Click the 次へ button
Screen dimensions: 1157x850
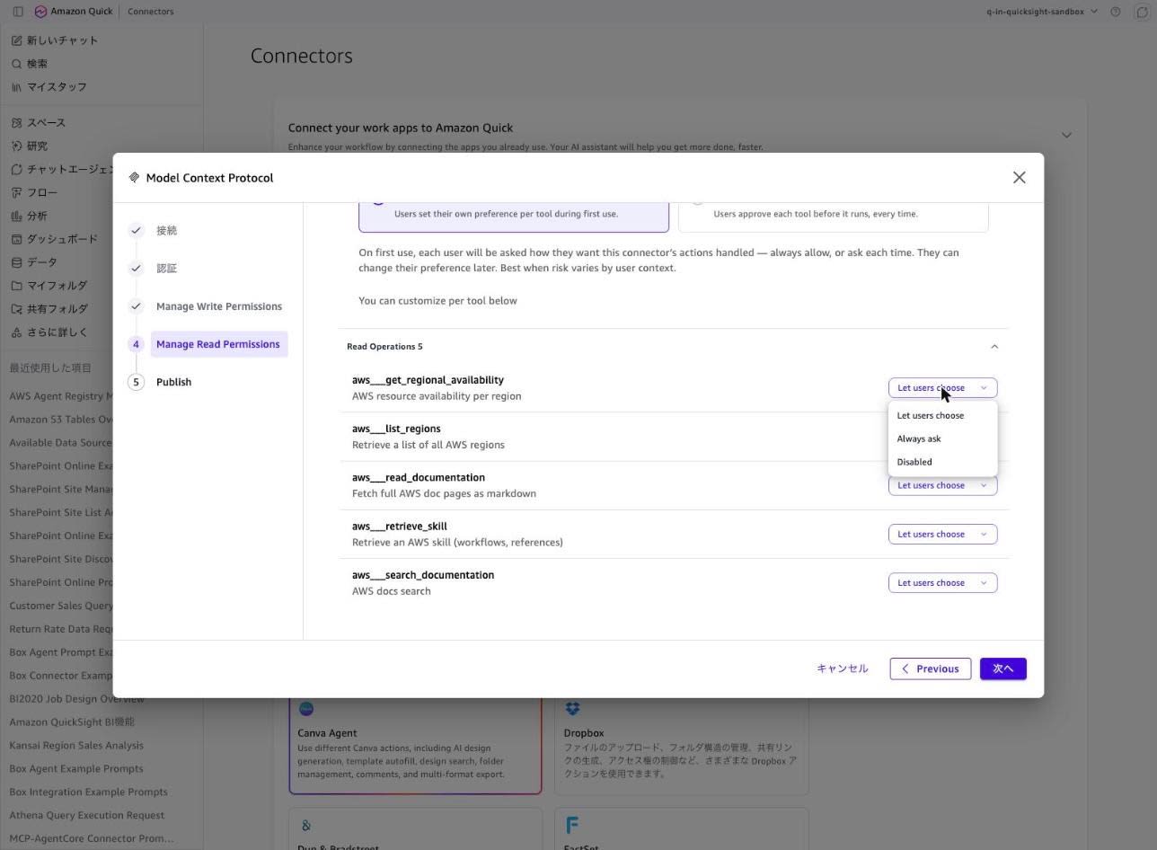pyautogui.click(x=1002, y=668)
